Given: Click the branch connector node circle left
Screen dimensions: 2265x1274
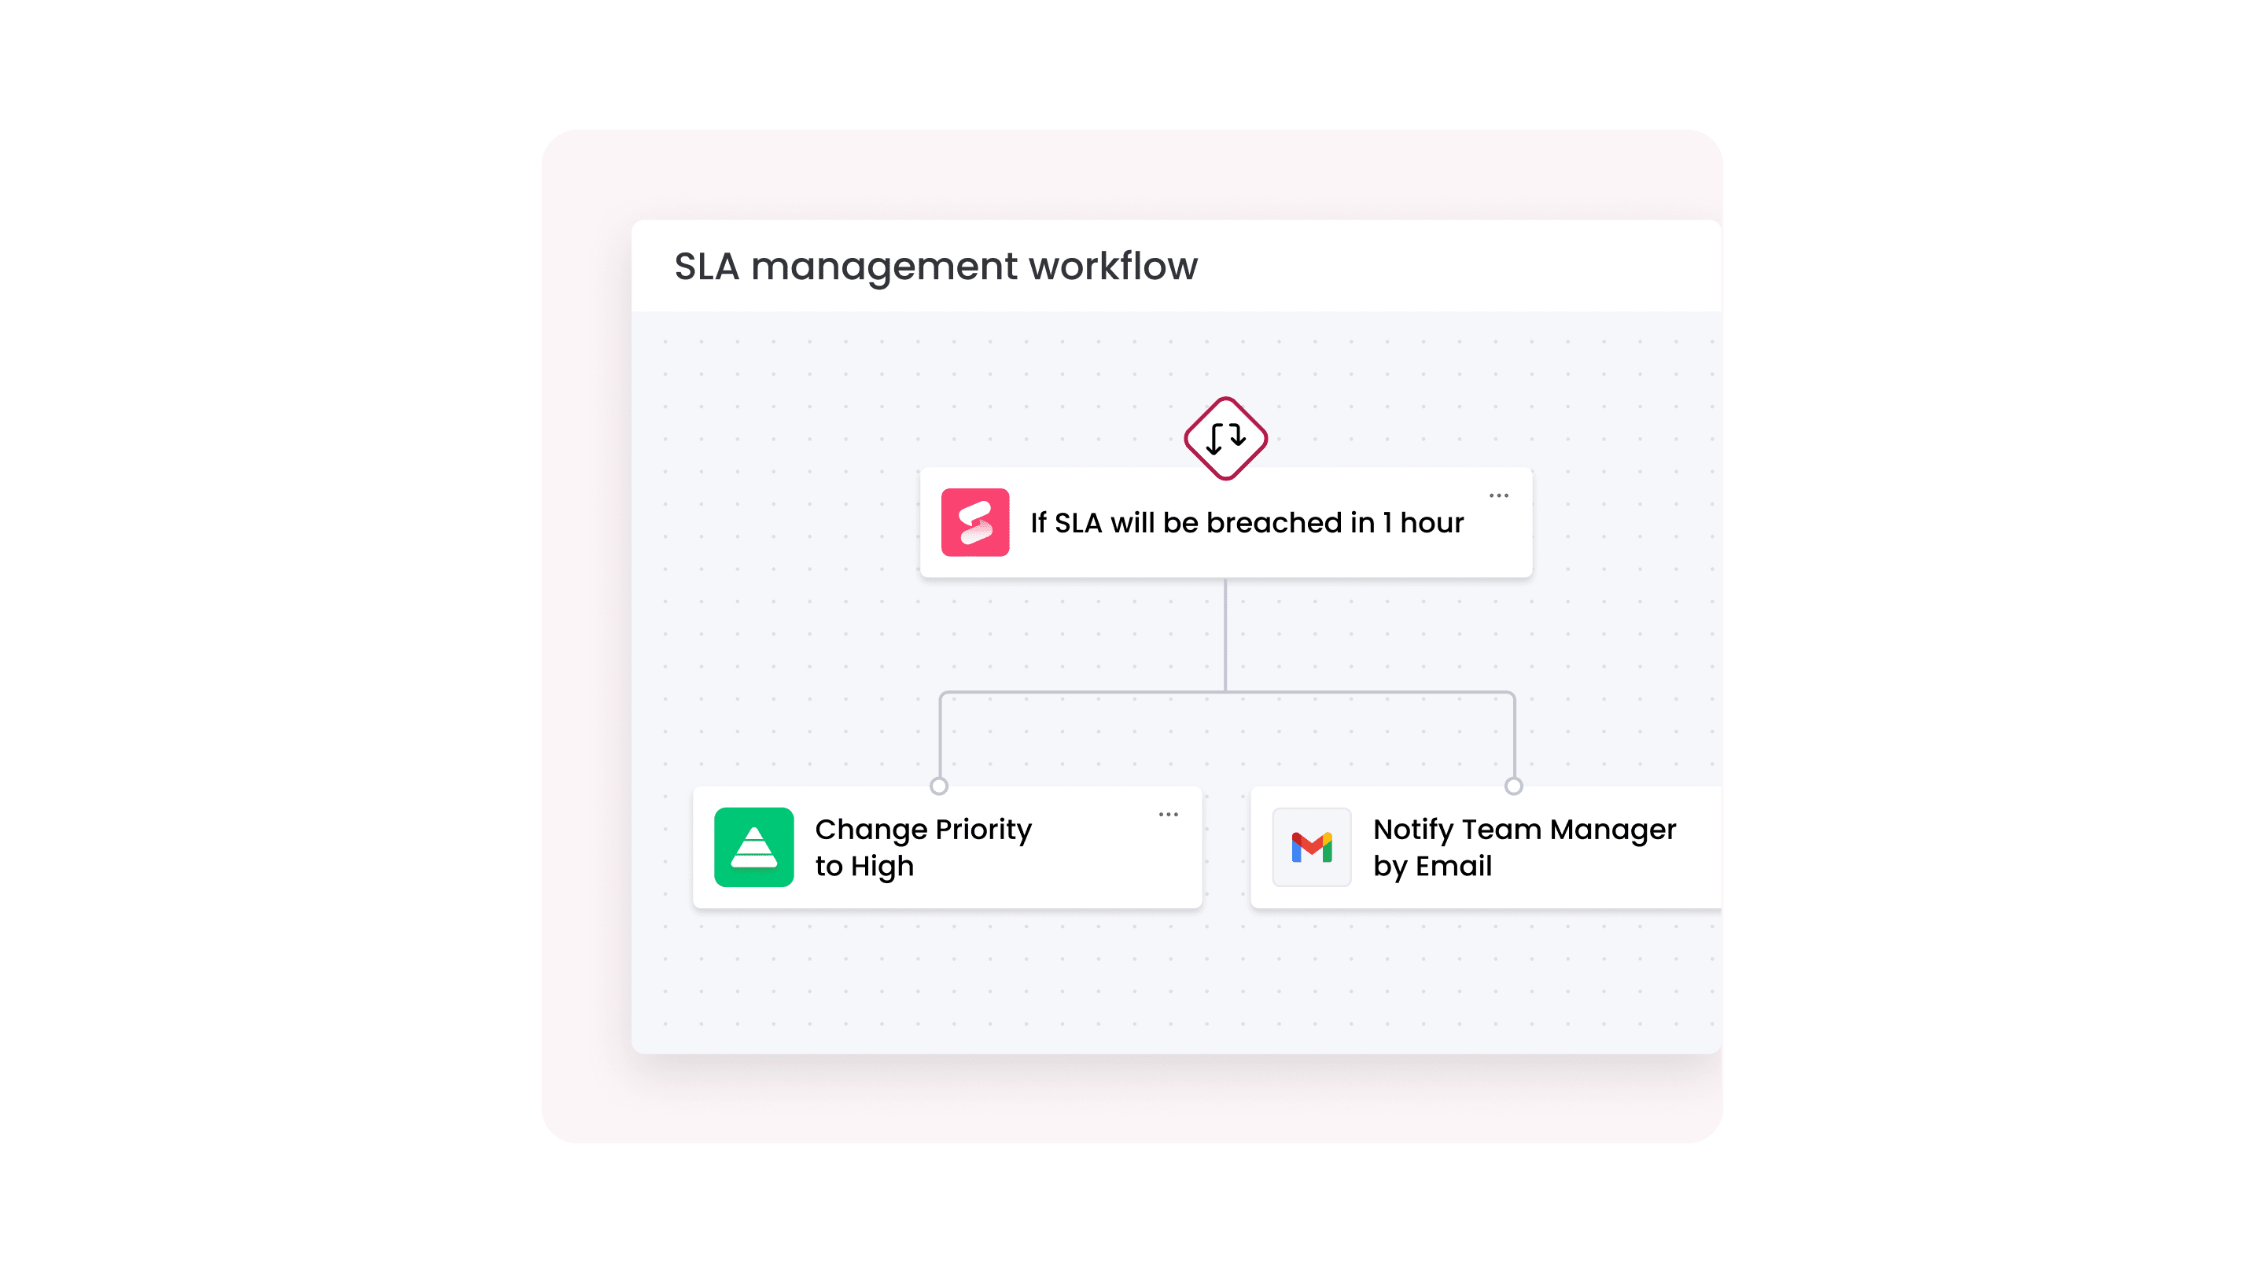Looking at the screenshot, I should click(940, 787).
